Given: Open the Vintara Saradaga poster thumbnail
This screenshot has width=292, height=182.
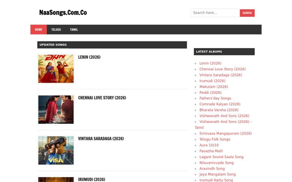Looking at the screenshot, I should click(x=56, y=150).
